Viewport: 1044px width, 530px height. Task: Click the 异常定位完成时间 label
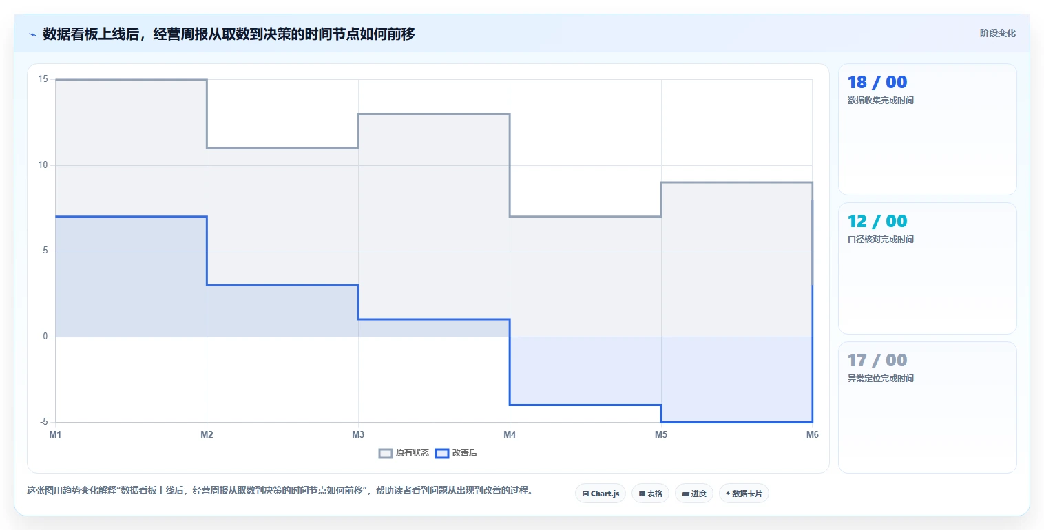[881, 379]
